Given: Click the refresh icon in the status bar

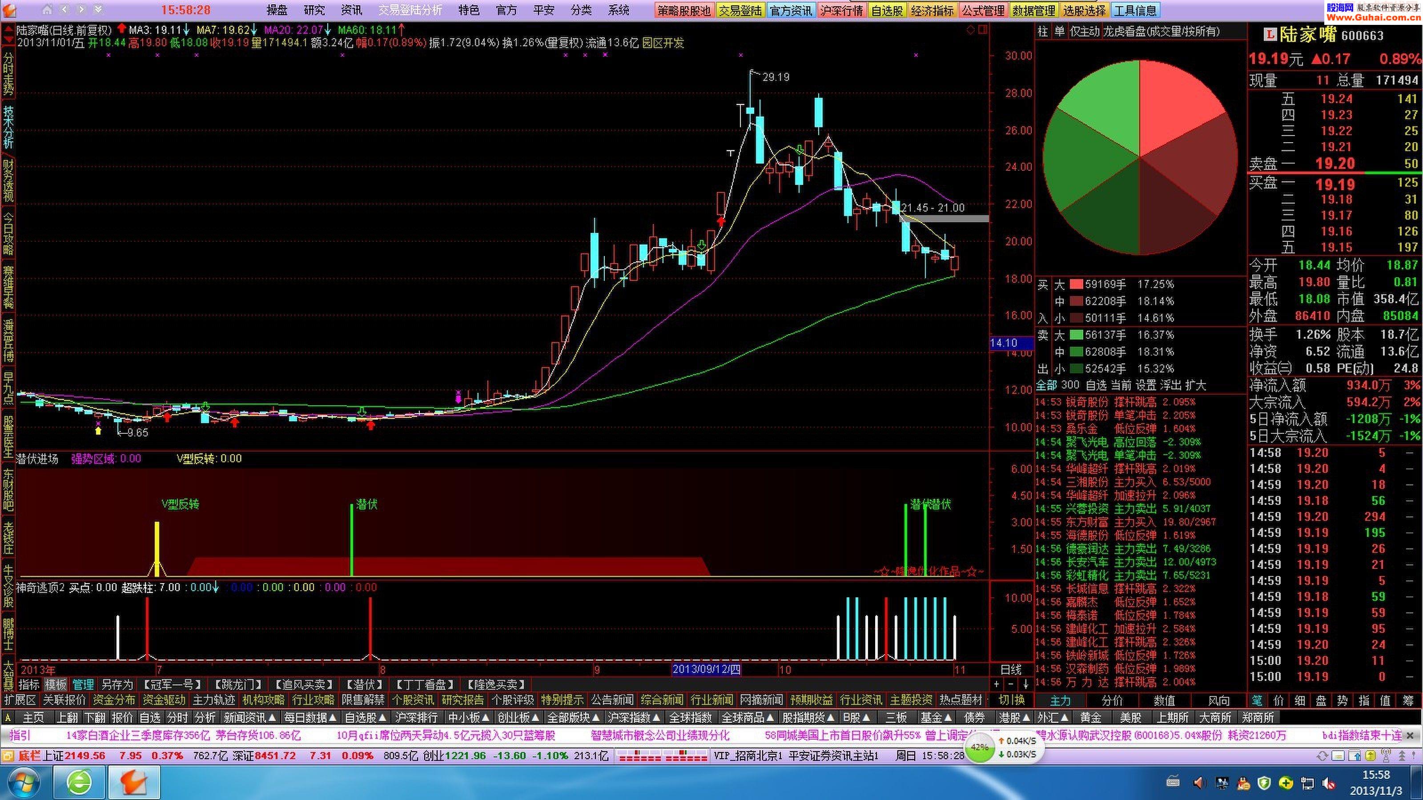Looking at the screenshot, I should [1322, 756].
